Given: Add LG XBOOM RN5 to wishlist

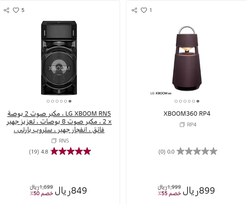Looking at the screenshot, I should (16, 10).
